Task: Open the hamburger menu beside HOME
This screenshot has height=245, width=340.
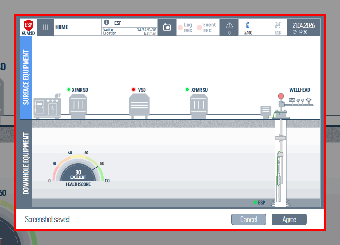Action: pyautogui.click(x=45, y=27)
